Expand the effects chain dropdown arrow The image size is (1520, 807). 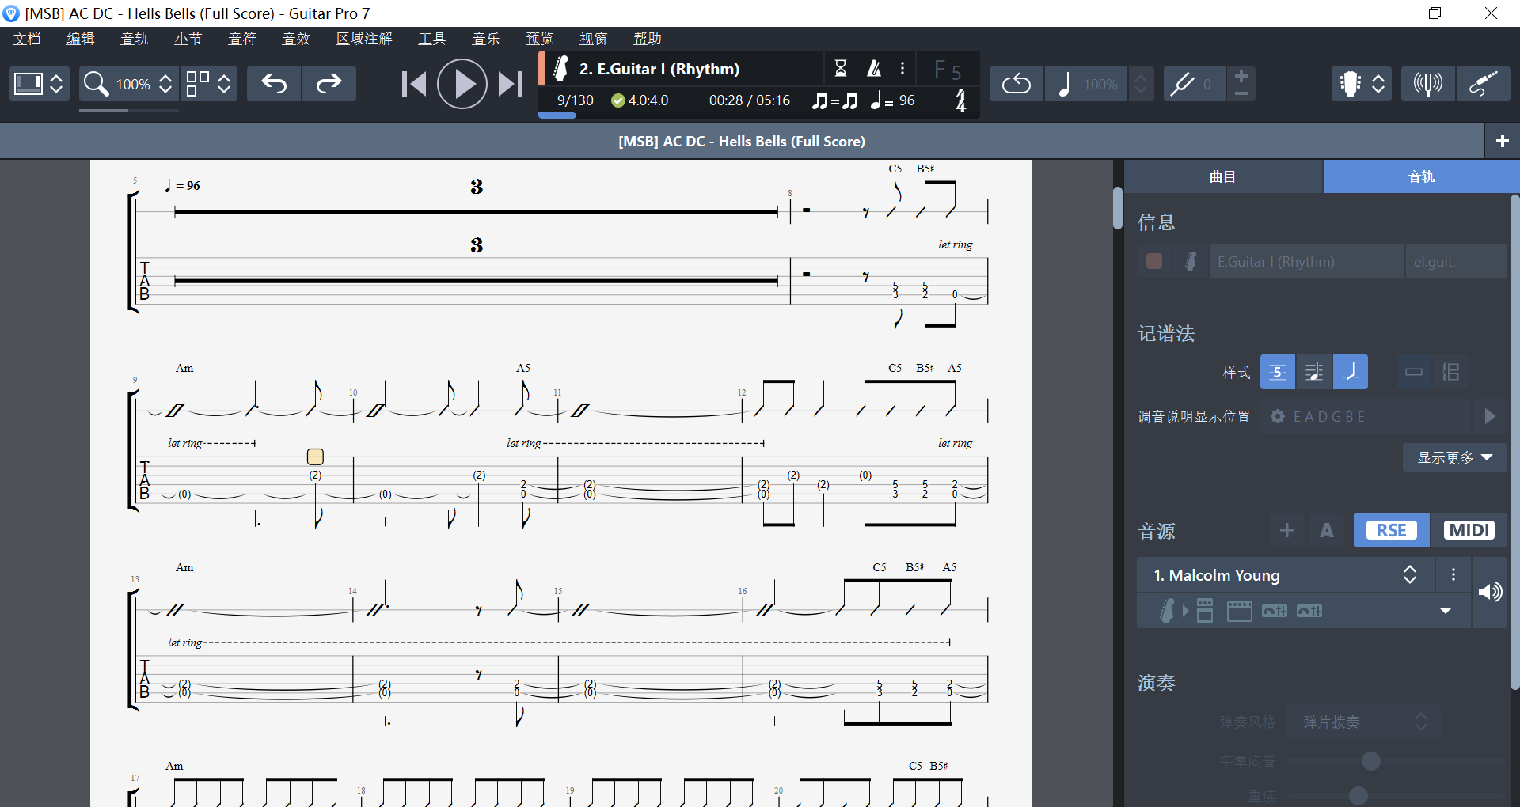pyautogui.click(x=1446, y=612)
